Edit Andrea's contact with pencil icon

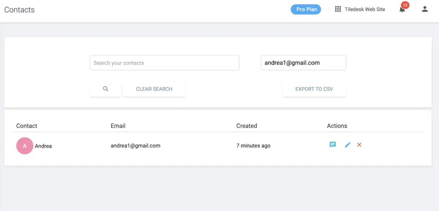tap(348, 145)
